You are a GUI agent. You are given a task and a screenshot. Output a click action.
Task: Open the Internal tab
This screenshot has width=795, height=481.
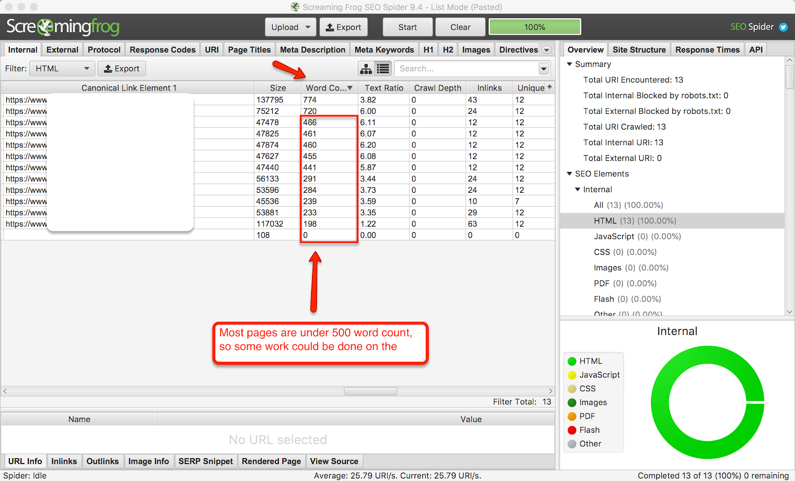23,50
